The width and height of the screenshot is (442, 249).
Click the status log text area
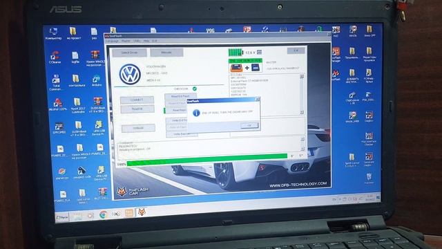pos(209,147)
